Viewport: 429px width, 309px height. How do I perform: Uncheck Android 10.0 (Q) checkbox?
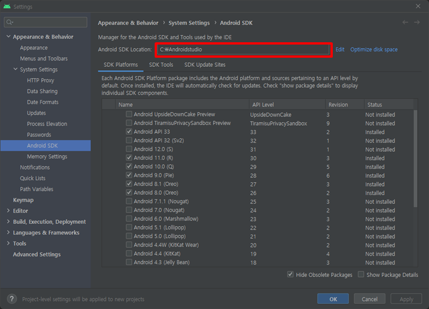[x=129, y=166]
